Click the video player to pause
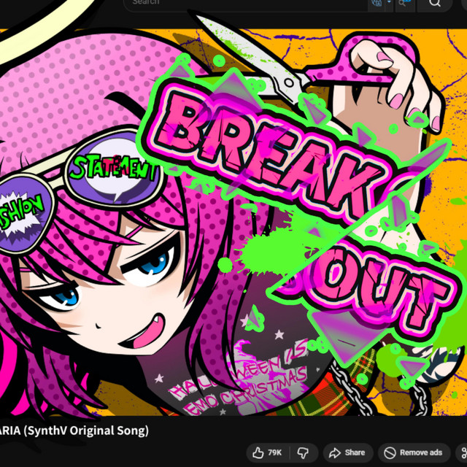 (233, 222)
